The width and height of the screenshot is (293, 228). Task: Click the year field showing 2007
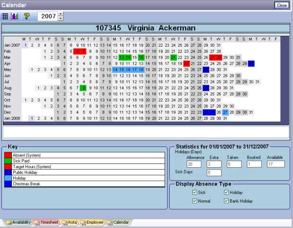pyautogui.click(x=48, y=16)
